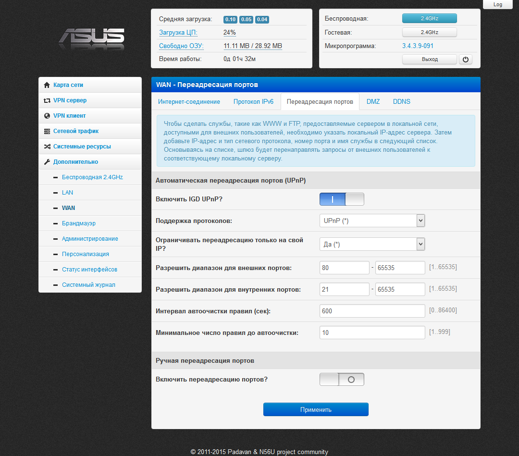The height and width of the screenshot is (456, 519).
Task: Open VPN клиент page
Action: [70, 116]
